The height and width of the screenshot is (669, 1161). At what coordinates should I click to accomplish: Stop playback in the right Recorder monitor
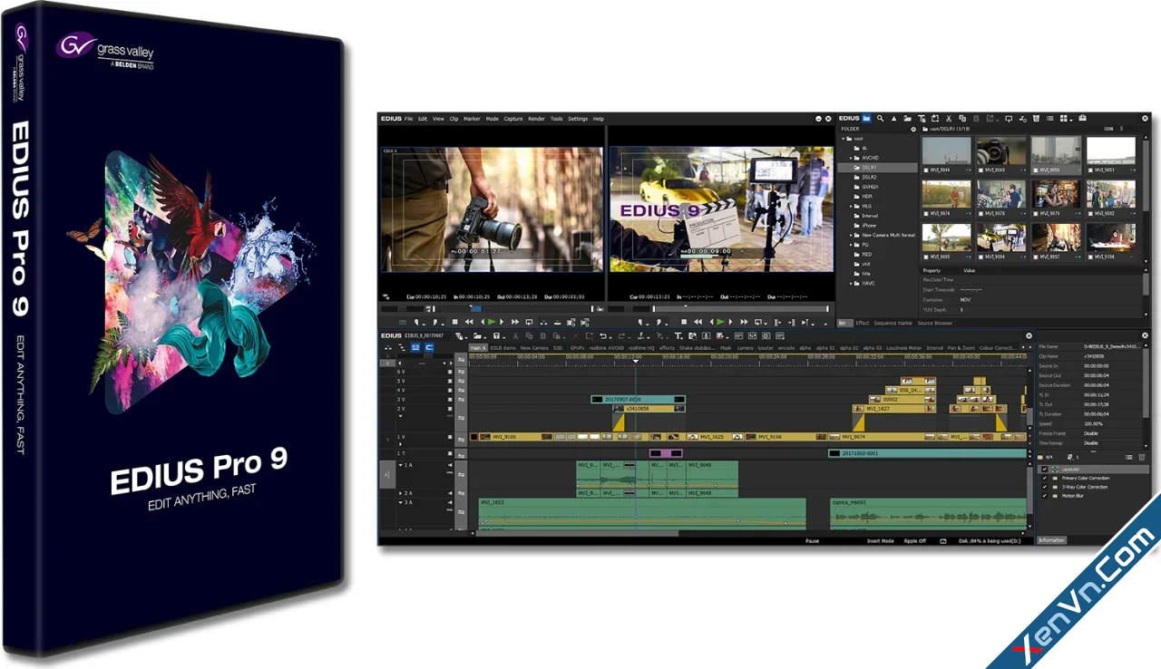pyautogui.click(x=684, y=322)
